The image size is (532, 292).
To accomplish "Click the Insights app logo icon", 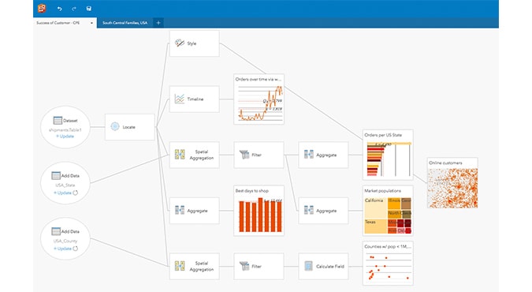I will (42, 9).
